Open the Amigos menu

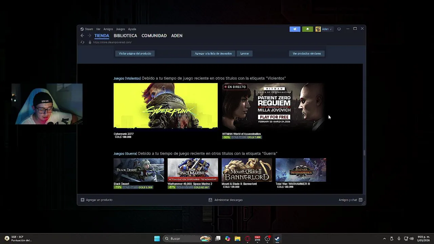108,29
